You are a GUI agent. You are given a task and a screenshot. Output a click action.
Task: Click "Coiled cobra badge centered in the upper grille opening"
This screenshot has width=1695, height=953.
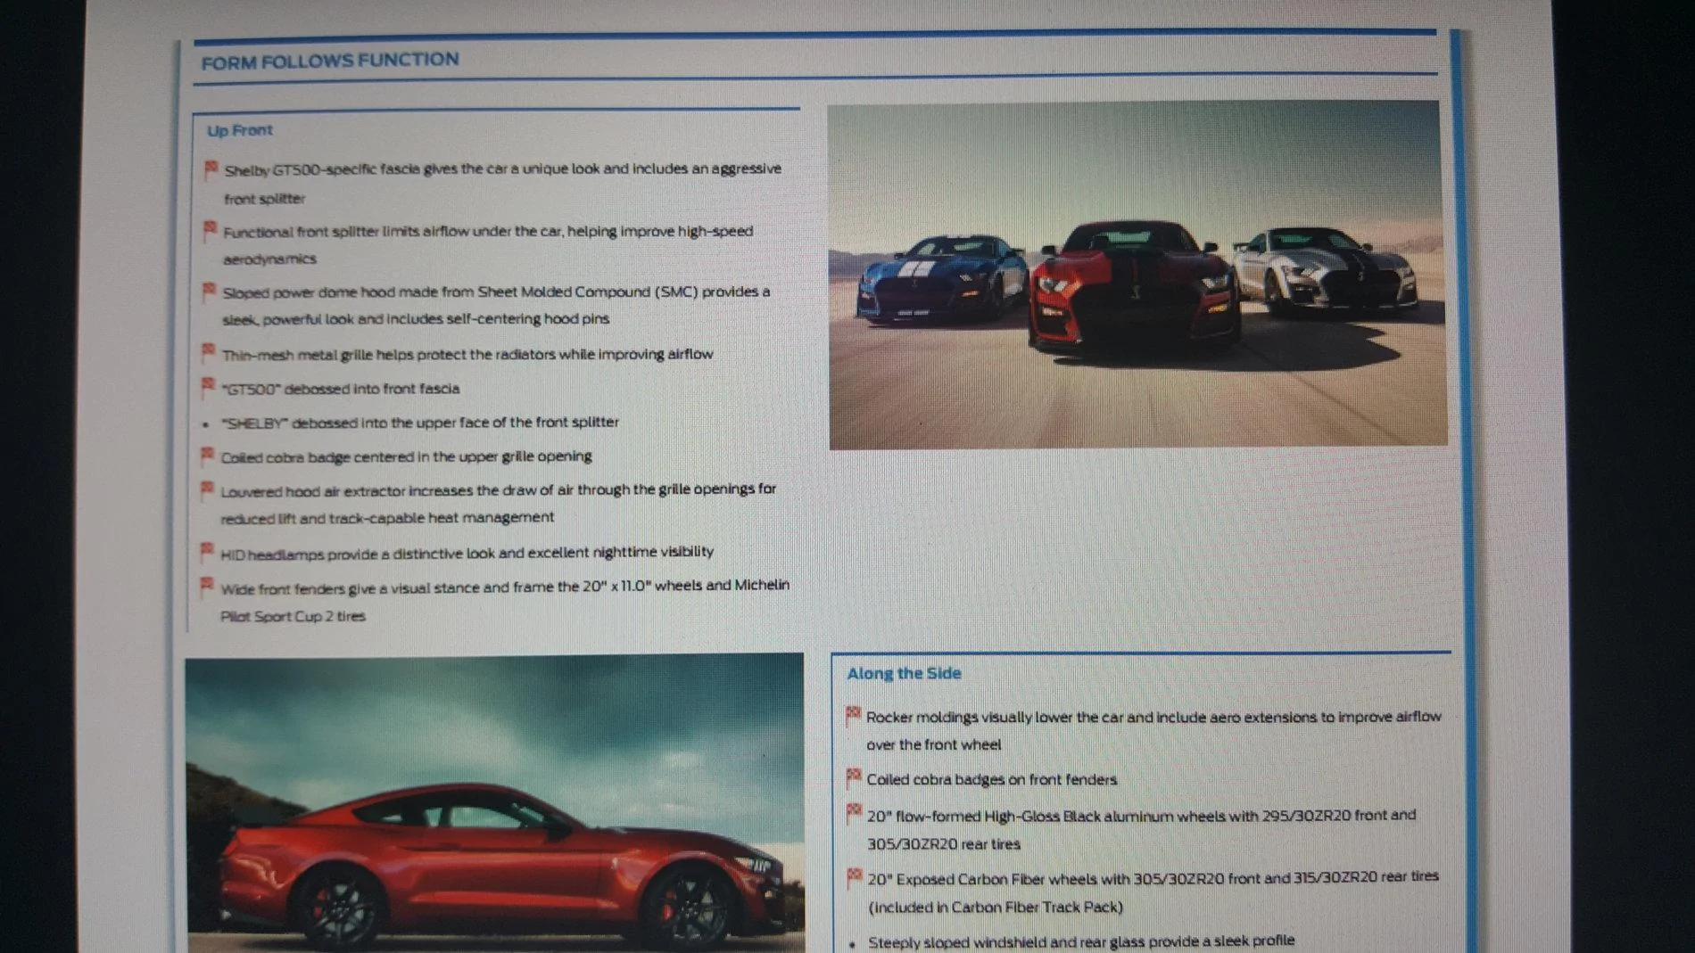406,456
